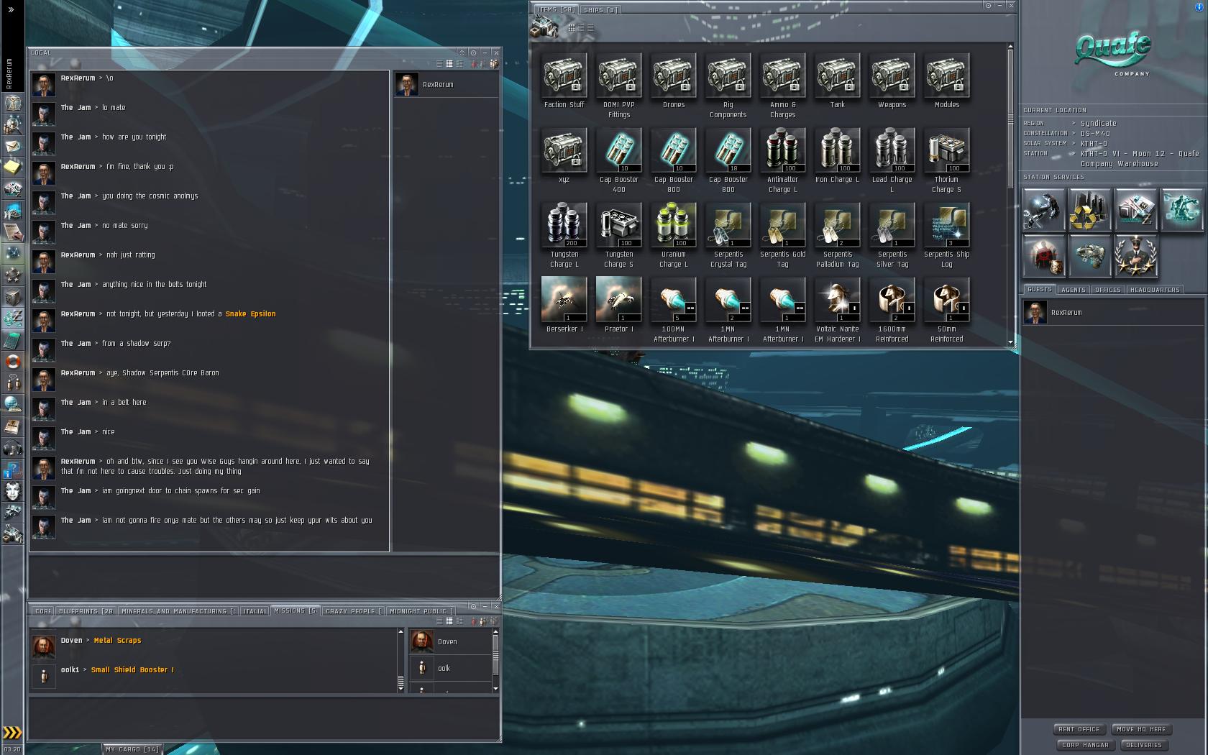Open the My Cargo minimized window tab
1208x755 pixels.
pos(132,749)
